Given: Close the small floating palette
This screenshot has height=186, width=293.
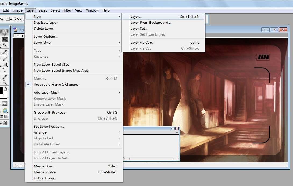Looking at the screenshot, I should point(177,128).
